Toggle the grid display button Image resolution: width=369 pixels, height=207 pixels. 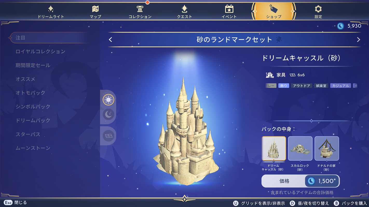[108, 136]
